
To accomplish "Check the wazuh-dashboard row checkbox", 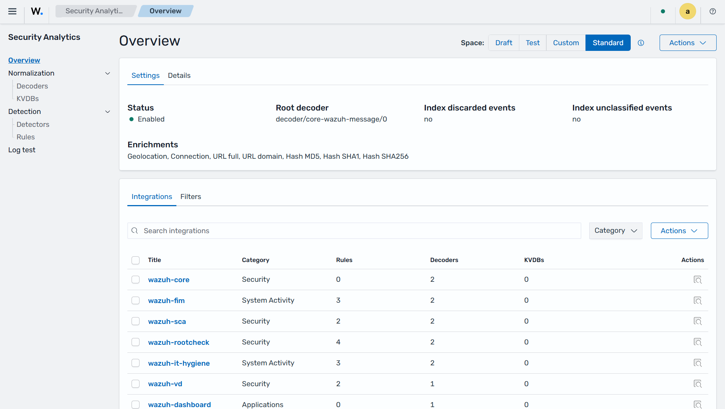I will 136,404.
